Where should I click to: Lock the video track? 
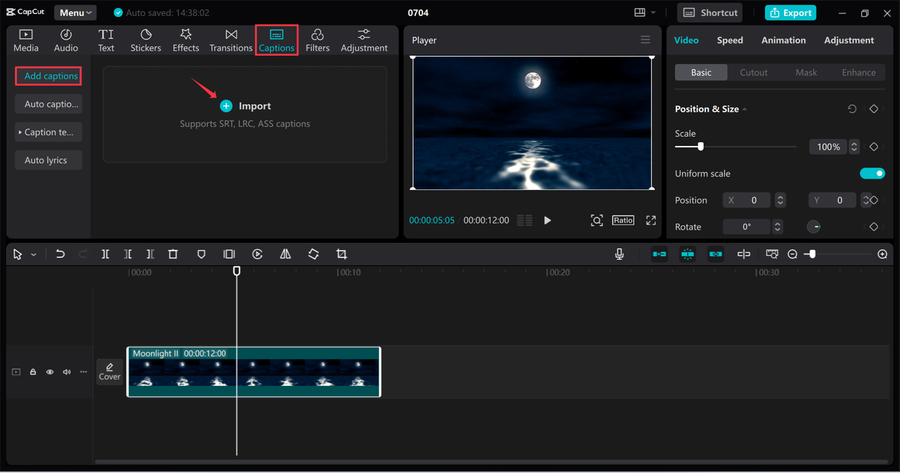click(33, 372)
